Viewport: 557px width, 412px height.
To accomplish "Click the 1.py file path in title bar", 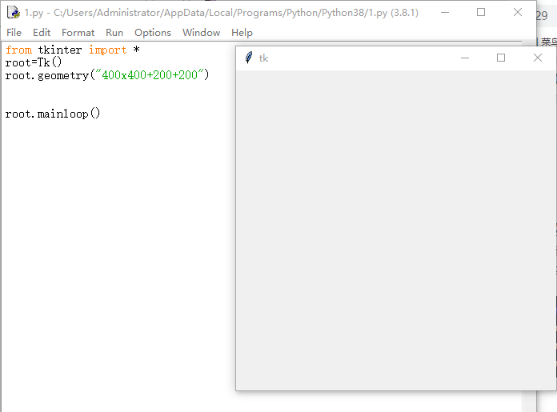I will point(222,13).
